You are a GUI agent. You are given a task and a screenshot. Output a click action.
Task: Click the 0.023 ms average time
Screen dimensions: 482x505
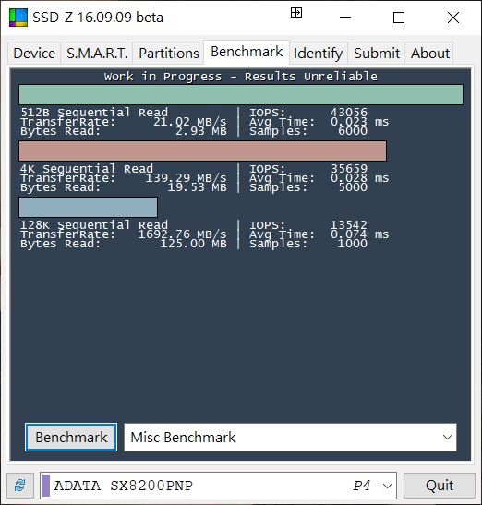click(359, 122)
